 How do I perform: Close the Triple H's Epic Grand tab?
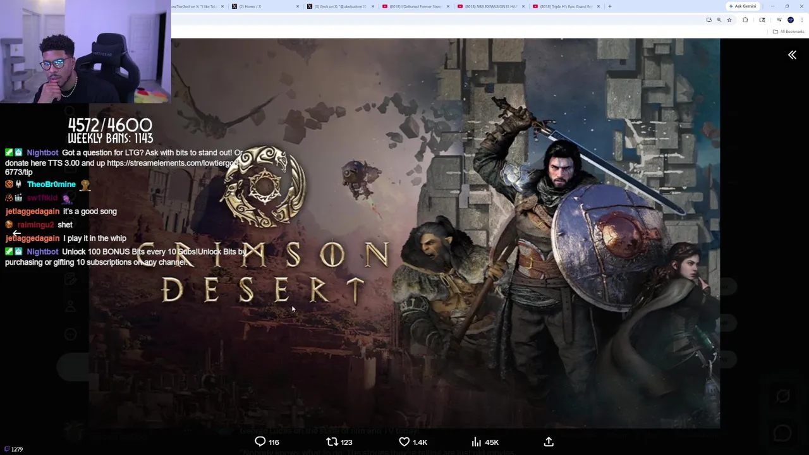(599, 6)
